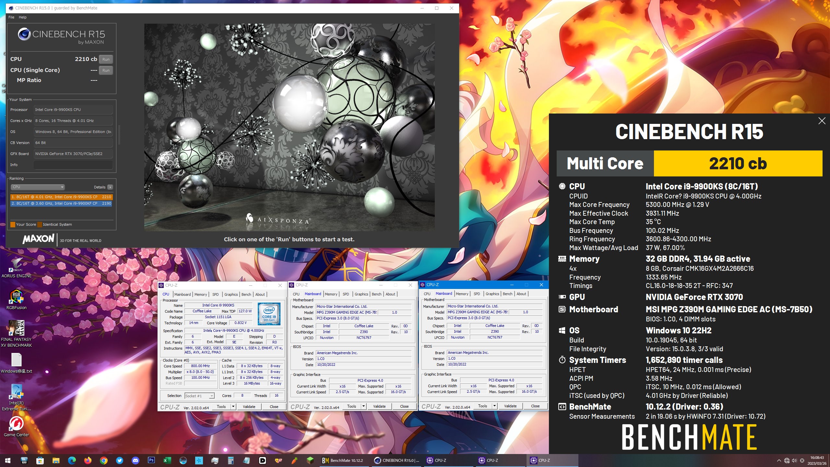
Task: Click Validate in left CPU-Z window
Action: pos(249,407)
